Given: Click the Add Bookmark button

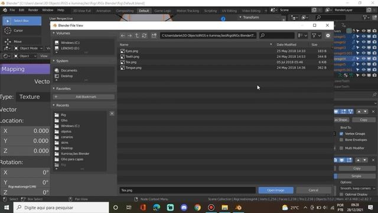Looking at the screenshot, I should (84, 97).
